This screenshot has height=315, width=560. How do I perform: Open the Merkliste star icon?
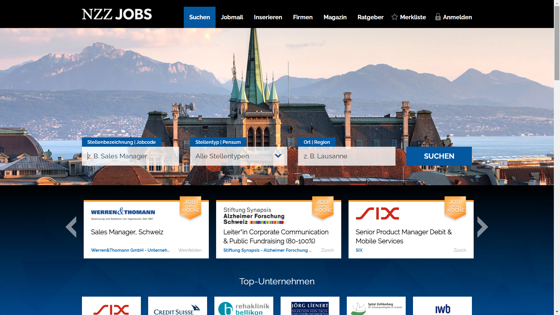(x=395, y=17)
